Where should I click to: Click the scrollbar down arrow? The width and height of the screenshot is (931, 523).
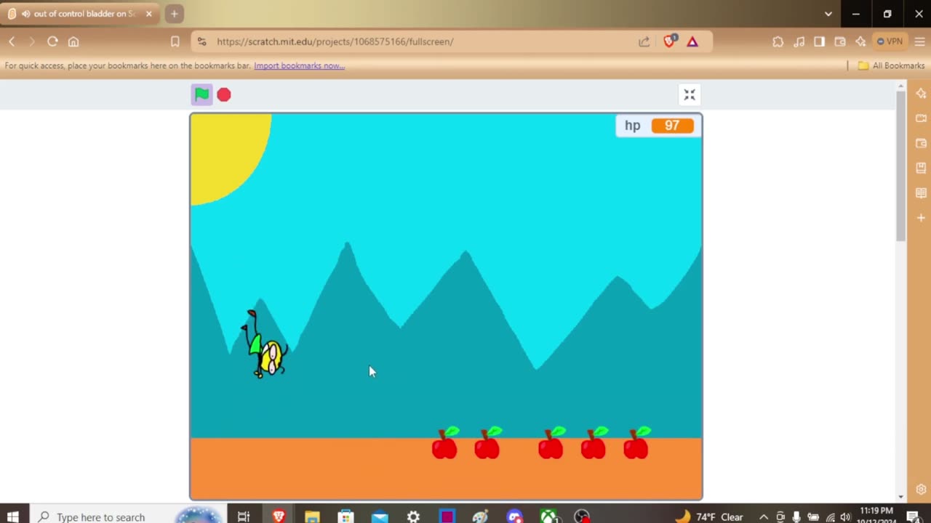coord(900,497)
